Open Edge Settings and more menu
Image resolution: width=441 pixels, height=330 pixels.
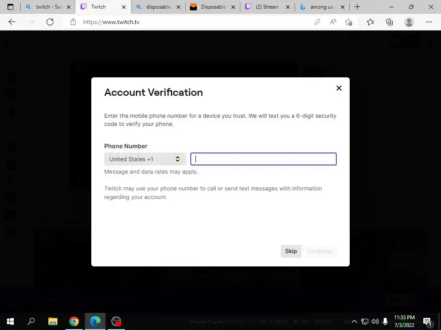429,22
